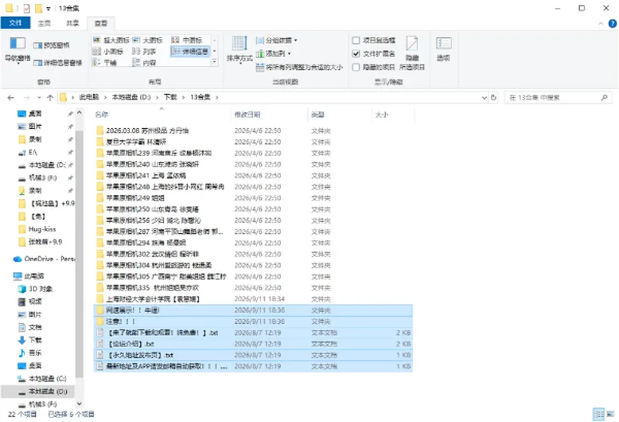Viewport: 619px width, 422px height.
Task: Click Size all columns to fit
Action: point(299,67)
